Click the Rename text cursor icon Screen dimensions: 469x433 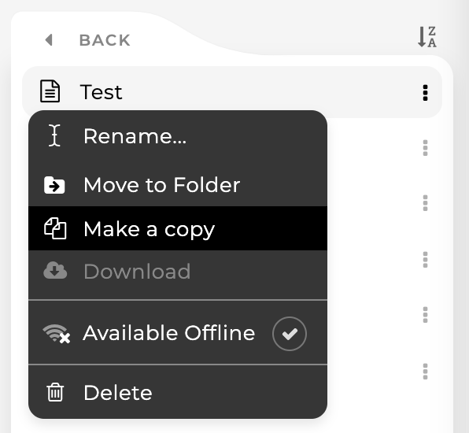[54, 135]
